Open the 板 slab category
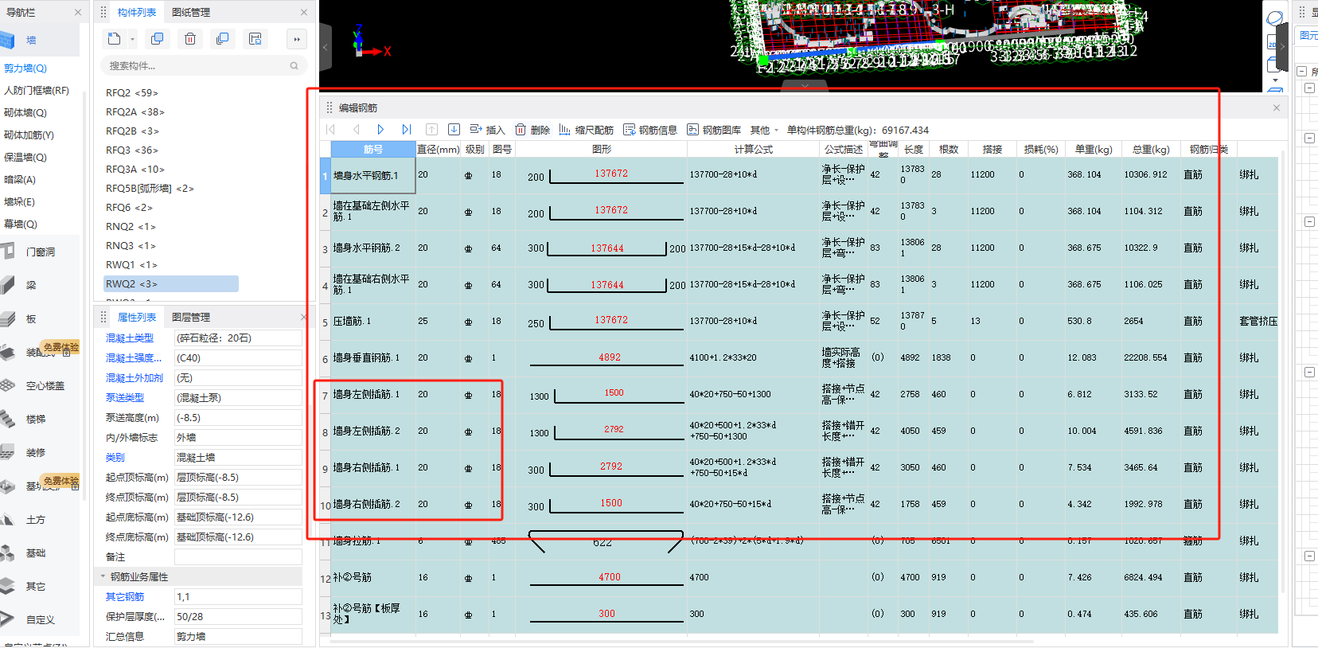Viewport: 1318px width, 648px height. click(x=30, y=318)
